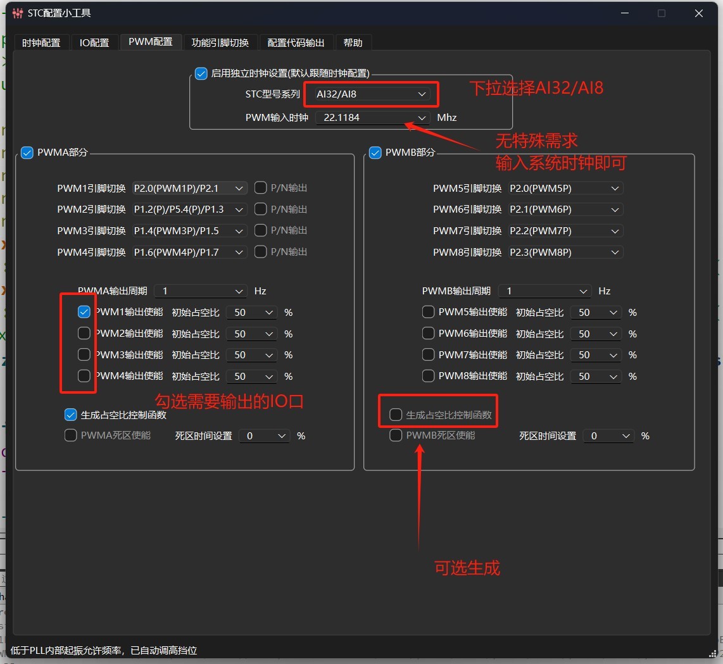Open PWM1引脚切换 pin dropdown
The width and height of the screenshot is (723, 664).
(x=189, y=188)
